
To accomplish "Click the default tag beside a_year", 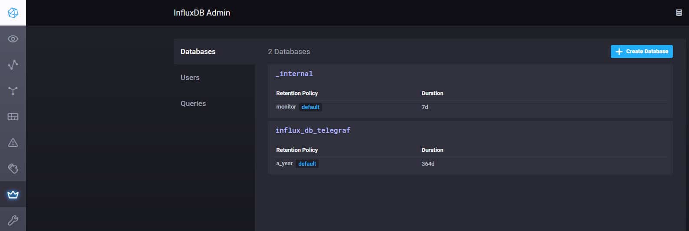I will 307,164.
